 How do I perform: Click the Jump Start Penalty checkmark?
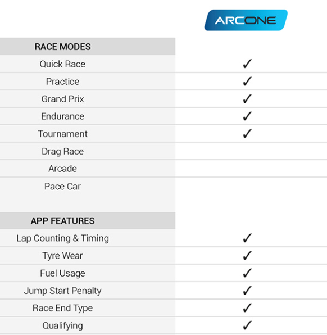pyautogui.click(x=247, y=291)
